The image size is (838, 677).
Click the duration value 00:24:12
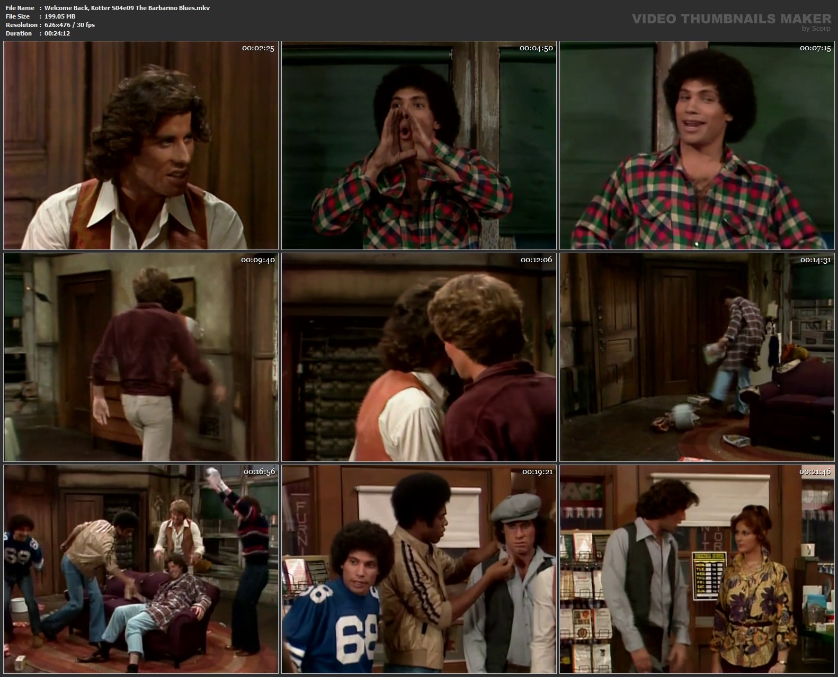point(57,33)
